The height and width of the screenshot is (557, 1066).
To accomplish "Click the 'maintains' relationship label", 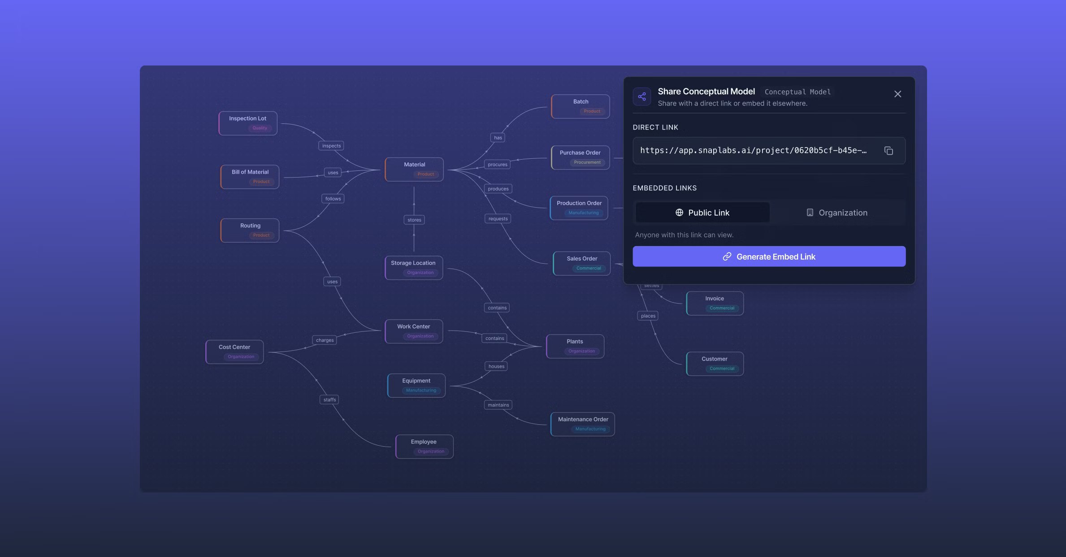I will (498, 405).
